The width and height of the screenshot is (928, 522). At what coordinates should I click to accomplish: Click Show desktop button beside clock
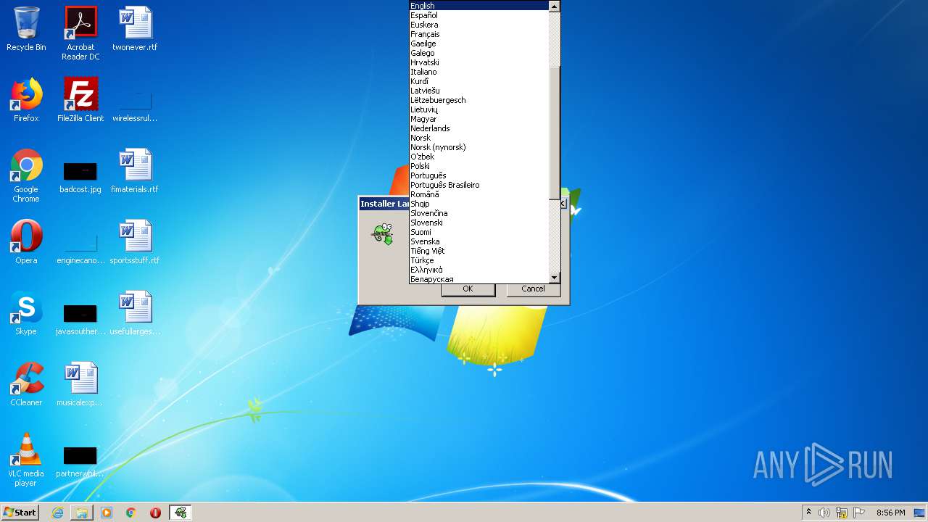(921, 513)
